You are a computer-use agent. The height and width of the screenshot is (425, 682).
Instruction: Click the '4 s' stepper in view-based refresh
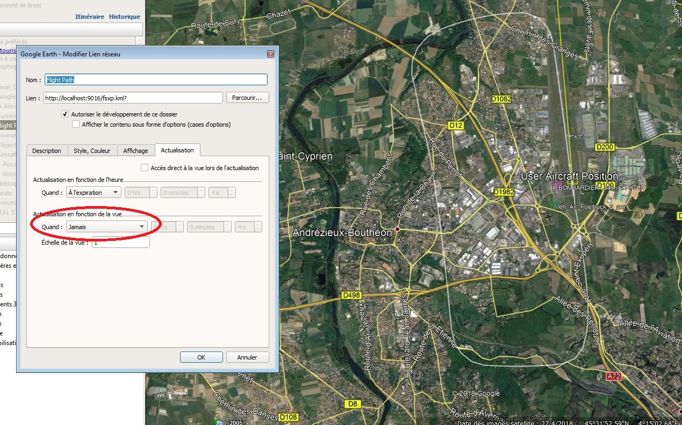(249, 227)
